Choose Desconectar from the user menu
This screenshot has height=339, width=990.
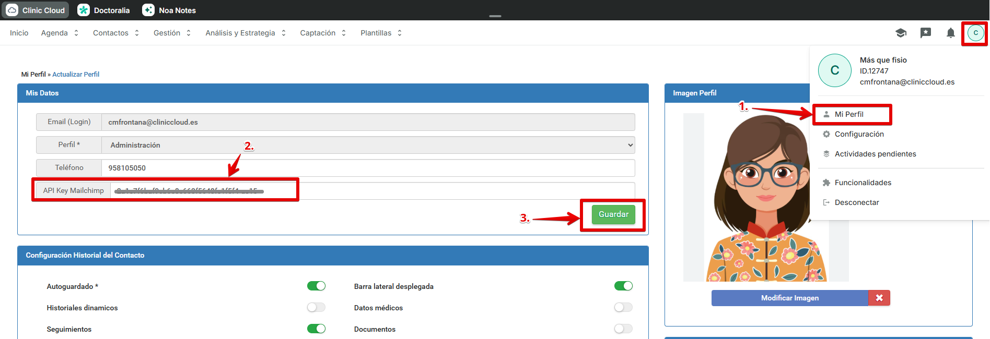(x=856, y=202)
